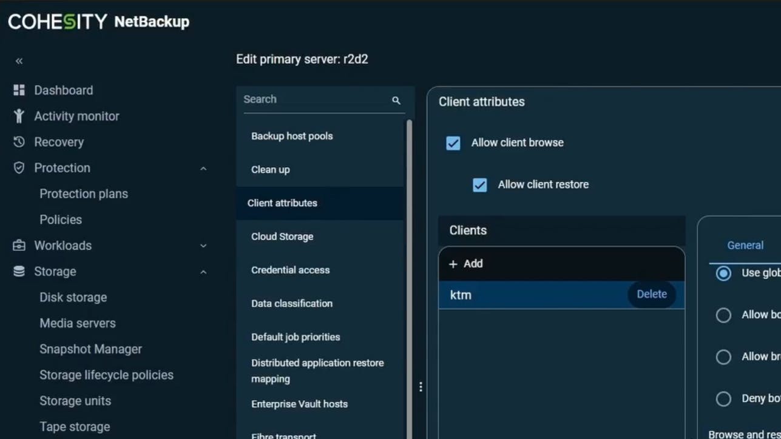Delete the ktm client
The height and width of the screenshot is (439, 781).
pos(651,295)
